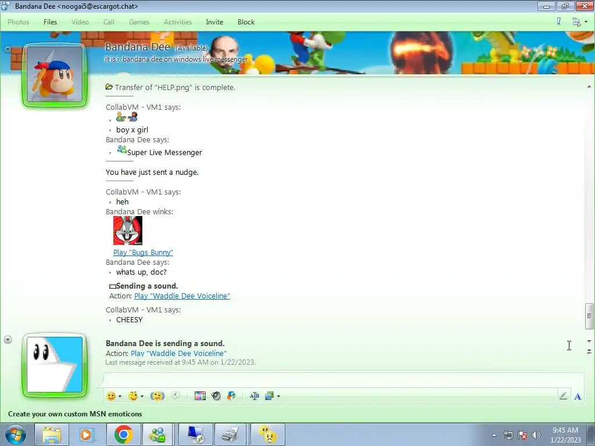Viewport: 595px width, 446px height.
Task: Click the speaker sounds icon in the toolbar
Action: 216,396
